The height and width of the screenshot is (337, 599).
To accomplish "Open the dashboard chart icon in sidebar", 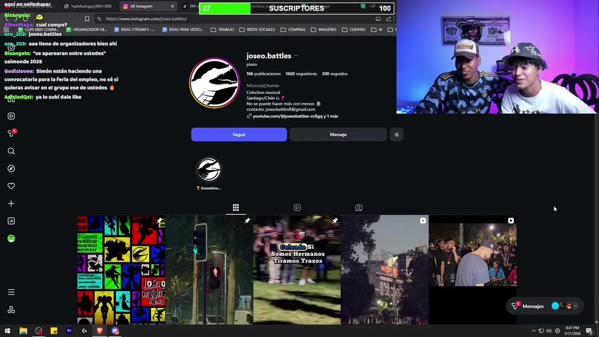I will coord(11,221).
